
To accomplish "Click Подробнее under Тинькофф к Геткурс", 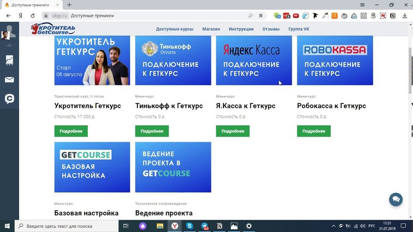I will point(152,131).
